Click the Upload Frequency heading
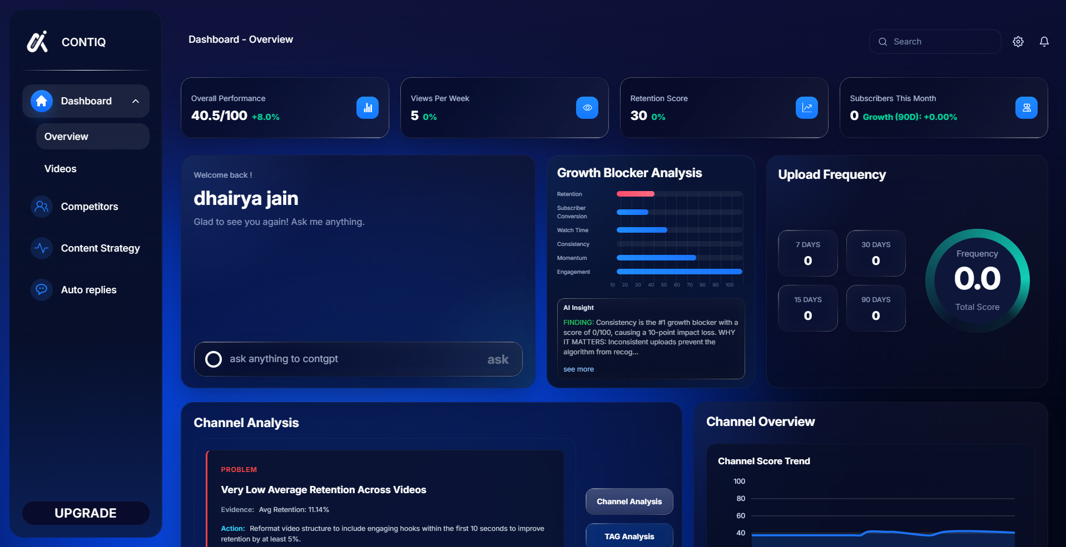Screen dimensions: 1066x547 [x=832, y=174]
